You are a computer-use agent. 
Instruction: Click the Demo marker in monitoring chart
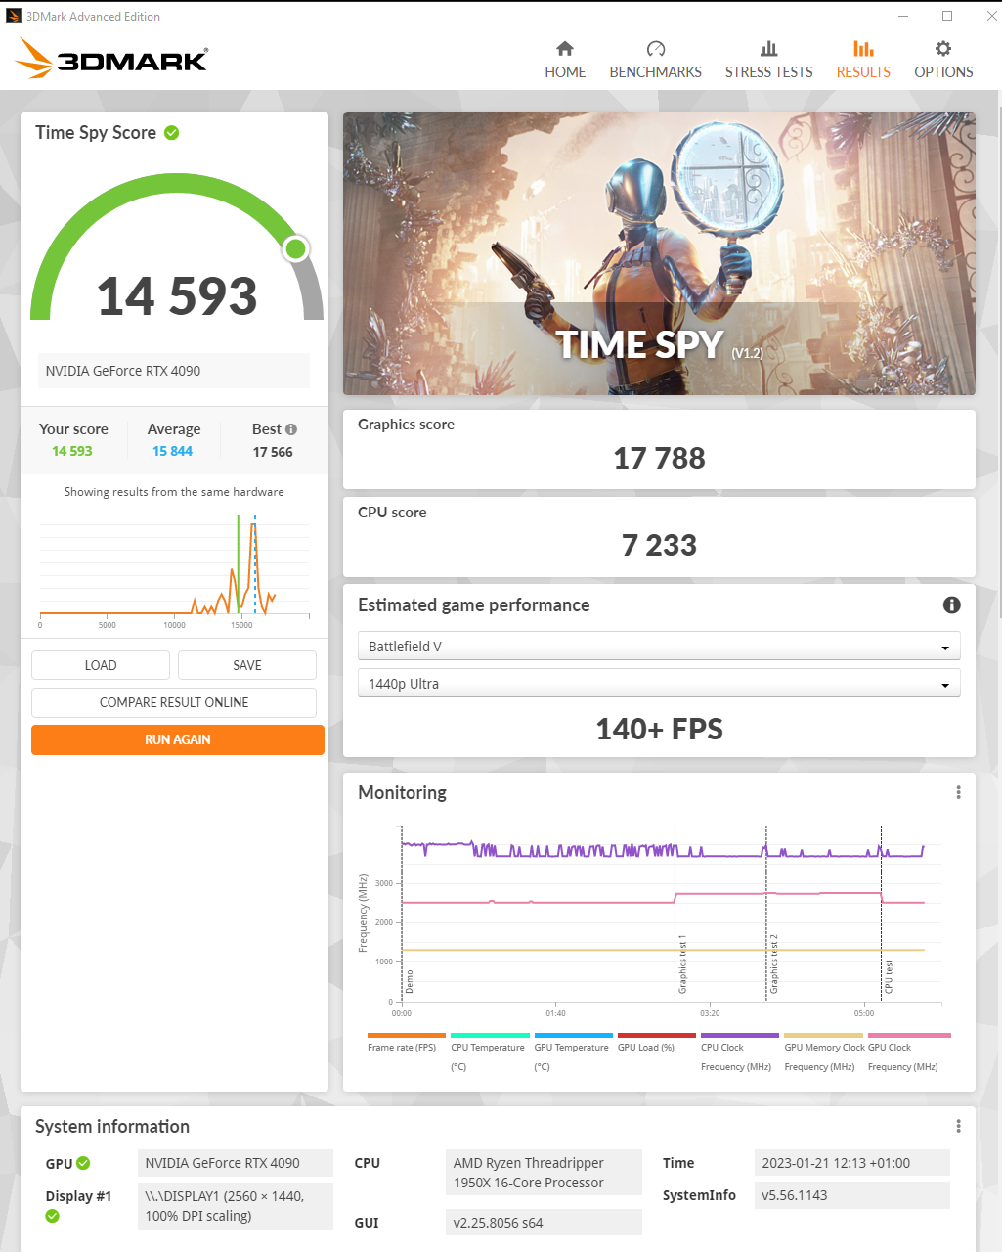[x=410, y=982]
